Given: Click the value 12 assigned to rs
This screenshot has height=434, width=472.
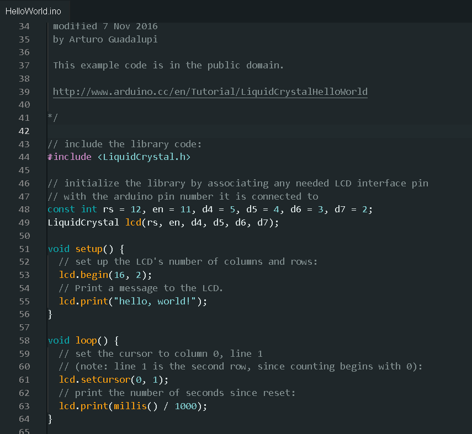Looking at the screenshot, I should pos(136,210).
